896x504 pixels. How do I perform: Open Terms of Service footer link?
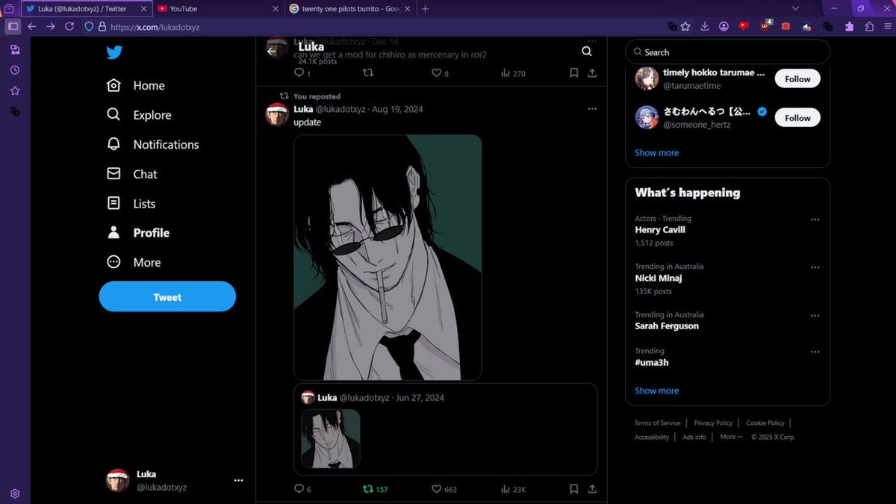coord(658,423)
